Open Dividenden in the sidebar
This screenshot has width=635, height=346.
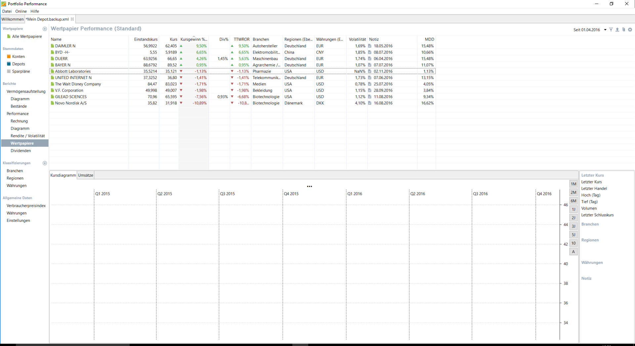coord(21,151)
